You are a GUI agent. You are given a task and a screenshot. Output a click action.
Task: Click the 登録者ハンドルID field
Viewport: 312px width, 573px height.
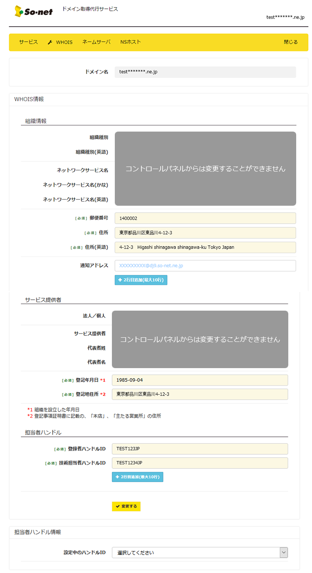point(200,449)
